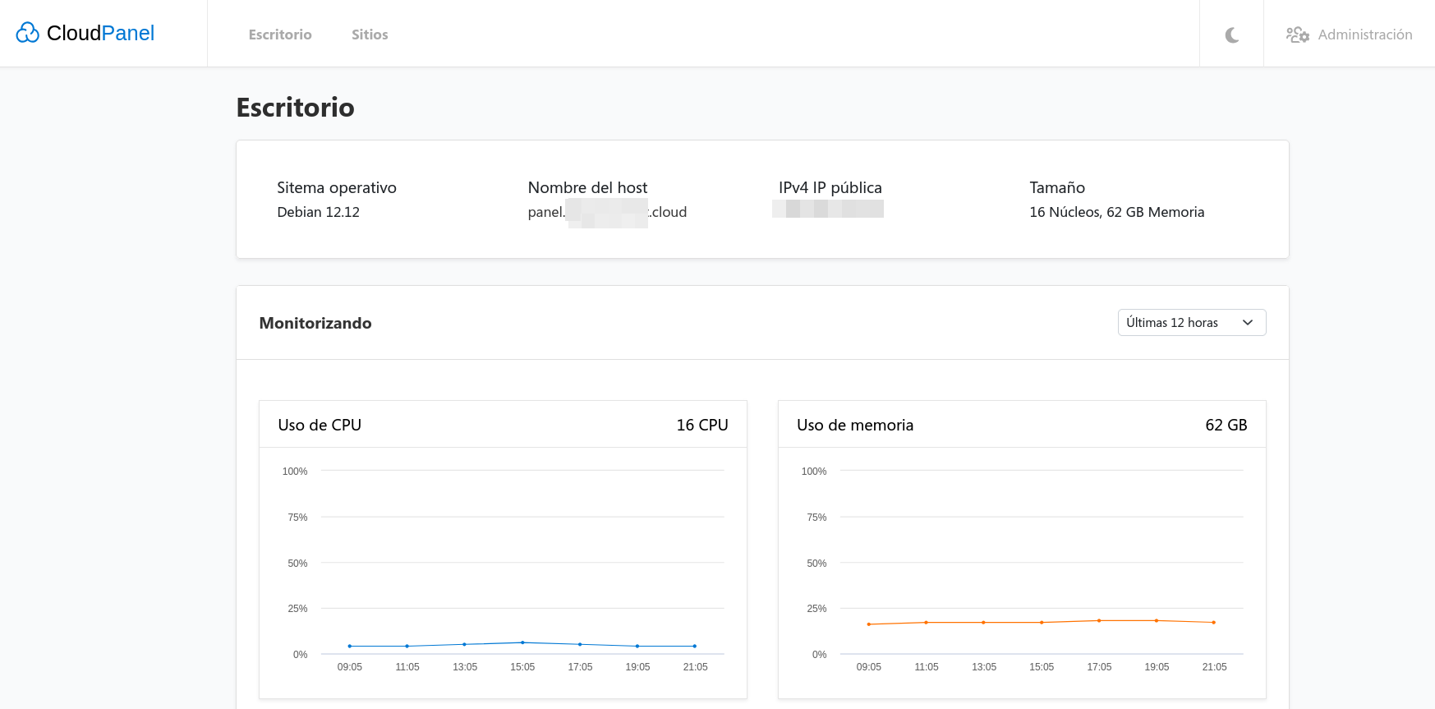Click the Nombre del host label
The width and height of the screenshot is (1435, 709).
click(x=588, y=188)
